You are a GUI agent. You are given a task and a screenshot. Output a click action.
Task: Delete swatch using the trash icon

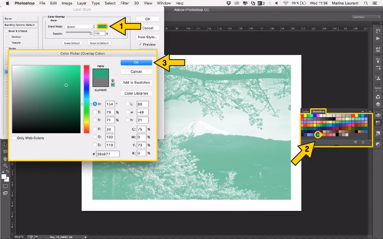pyautogui.click(x=363, y=142)
